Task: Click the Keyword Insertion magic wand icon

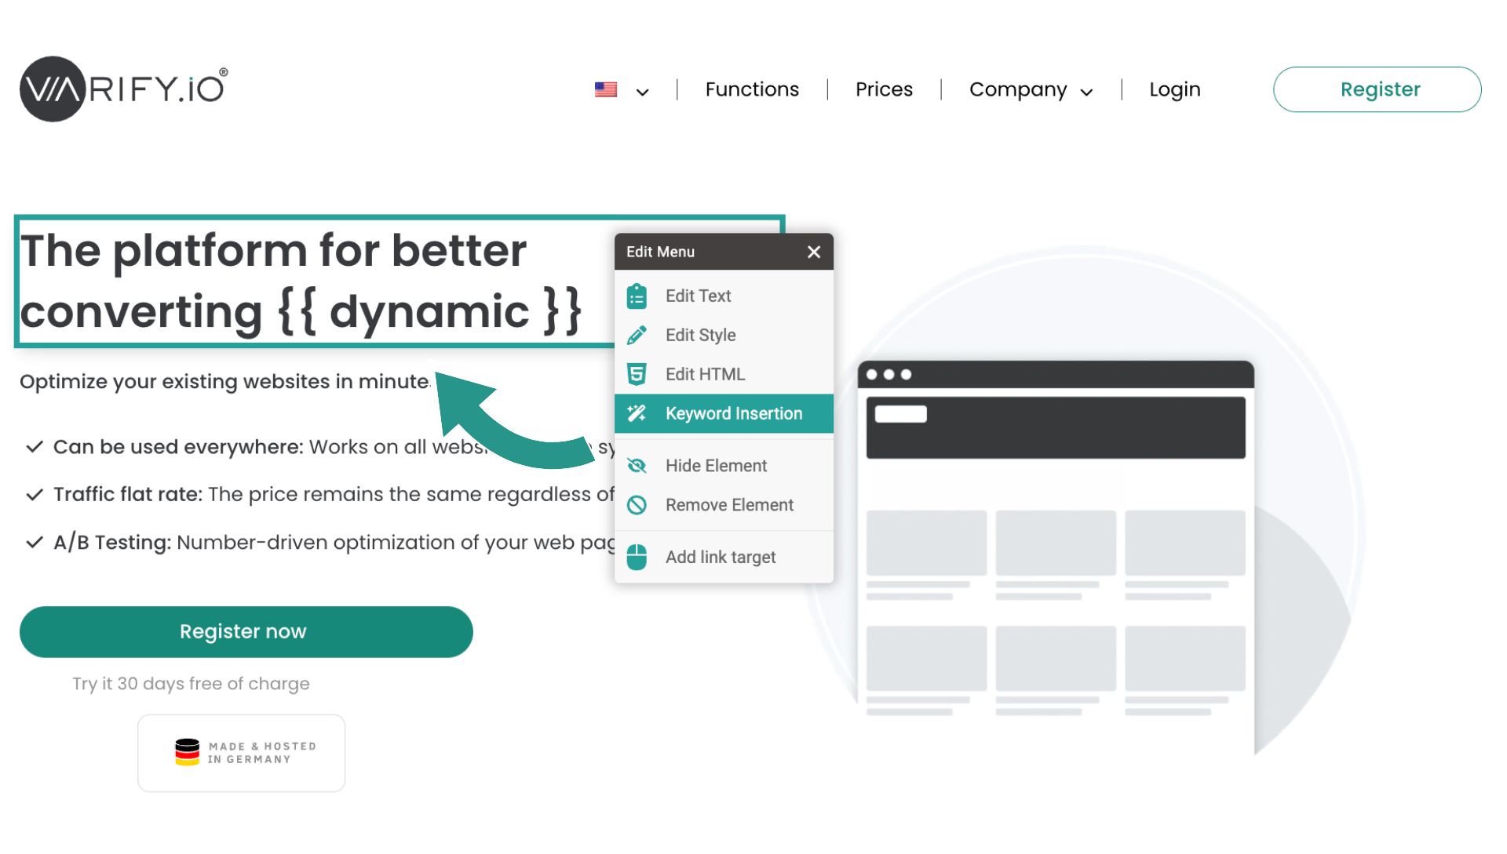Action: pos(637,413)
